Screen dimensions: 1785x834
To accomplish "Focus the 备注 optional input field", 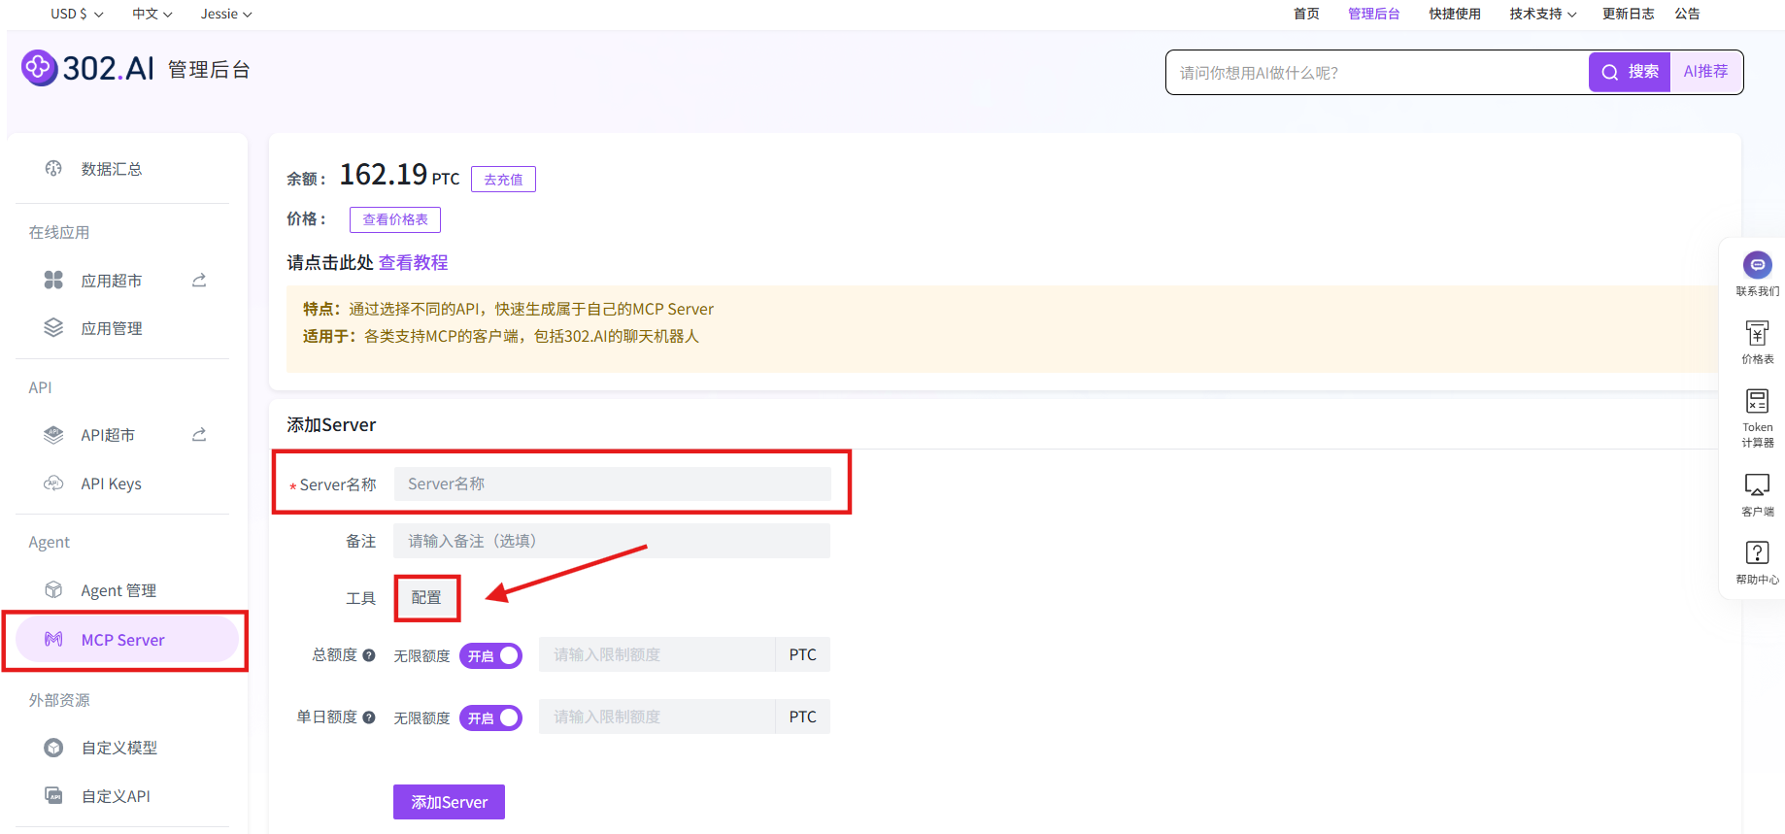I will pos(612,541).
